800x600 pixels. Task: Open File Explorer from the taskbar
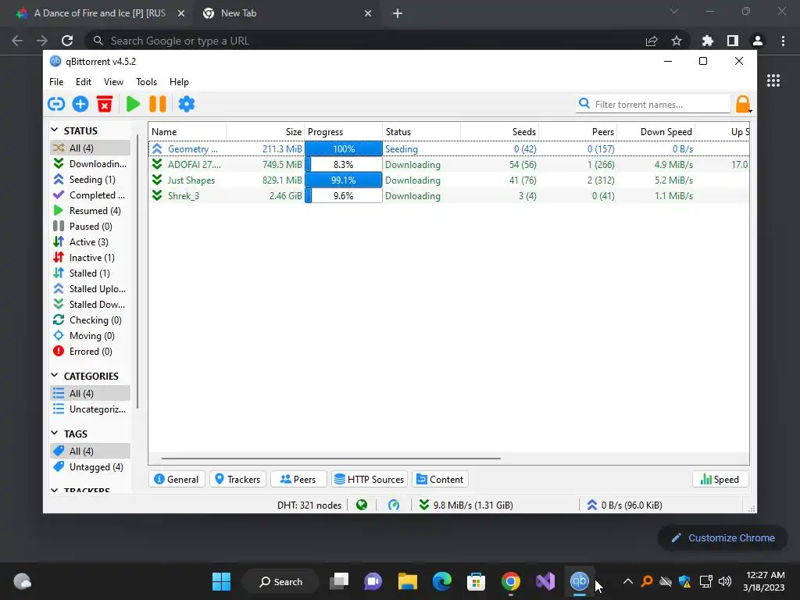point(408,581)
